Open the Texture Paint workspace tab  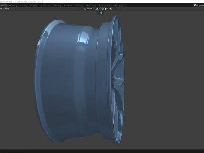tap(46, 6)
